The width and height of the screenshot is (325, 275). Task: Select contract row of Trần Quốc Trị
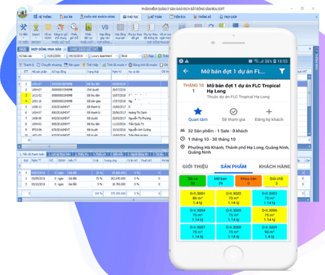coord(93,124)
